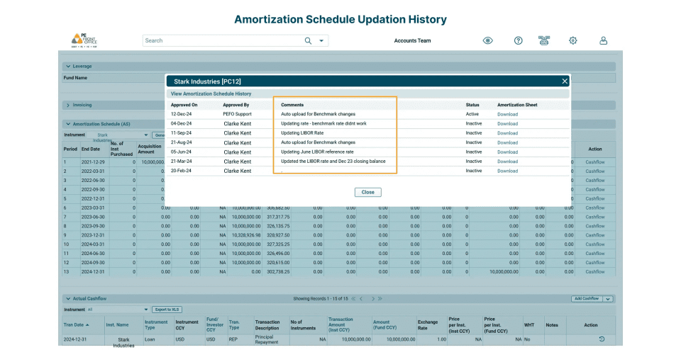The width and height of the screenshot is (681, 357).
Task: Open the help question mark icon
Action: click(518, 40)
